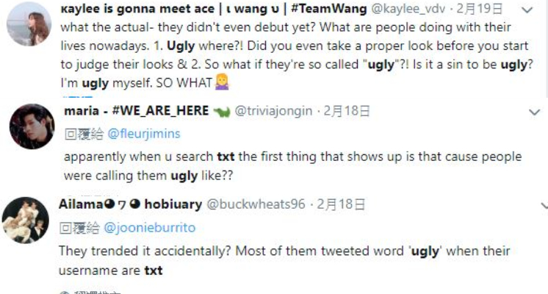Open the @fleurjimins reply mention link
Image resolution: width=548 pixels, height=294 pixels.
(x=144, y=134)
